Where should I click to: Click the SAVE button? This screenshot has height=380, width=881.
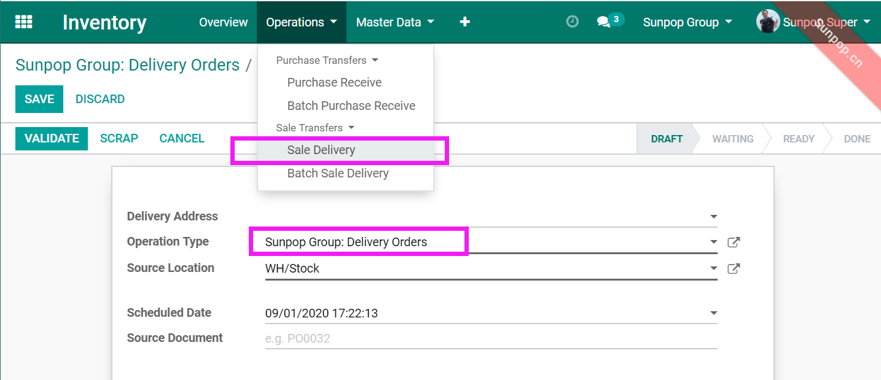click(x=39, y=99)
